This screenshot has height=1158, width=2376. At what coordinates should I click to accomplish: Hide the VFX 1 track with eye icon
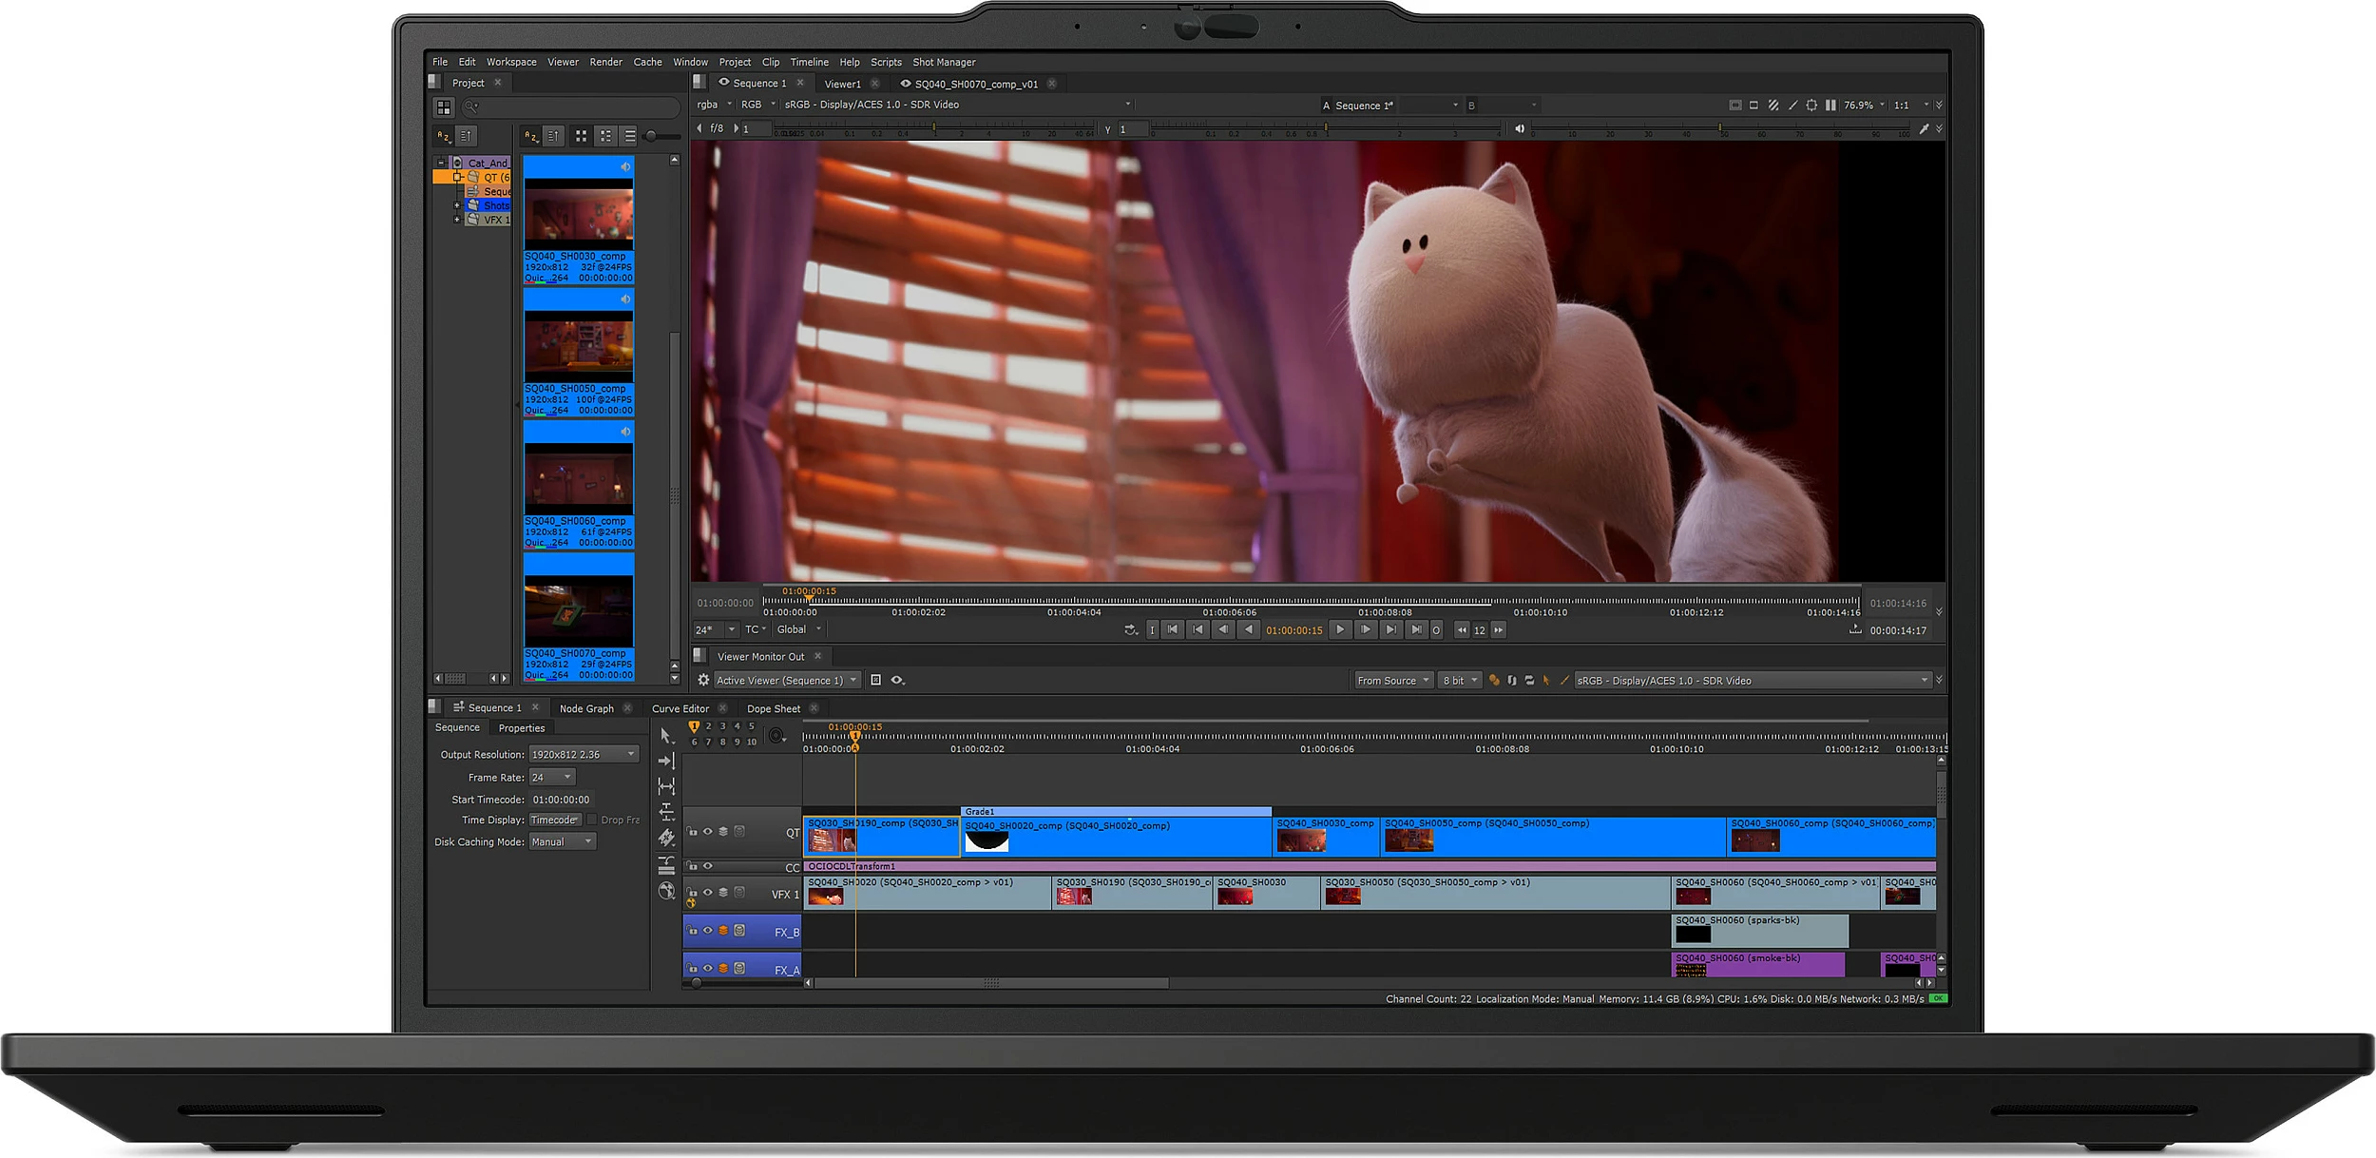click(707, 893)
